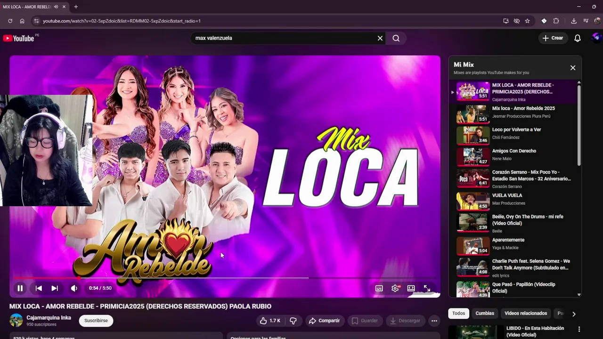Clear the search box text
The height and width of the screenshot is (339, 603).
(380, 38)
